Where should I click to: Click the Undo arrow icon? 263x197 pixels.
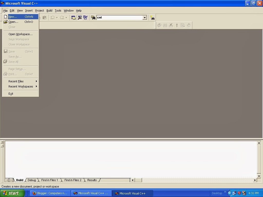pyautogui.click(x=53, y=18)
